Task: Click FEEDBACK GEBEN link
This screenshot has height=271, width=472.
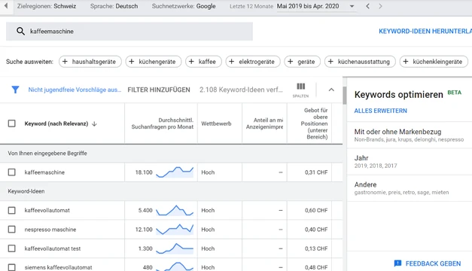Action: point(433,263)
